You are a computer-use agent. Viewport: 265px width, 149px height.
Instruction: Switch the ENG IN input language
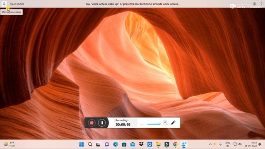coord(228,144)
